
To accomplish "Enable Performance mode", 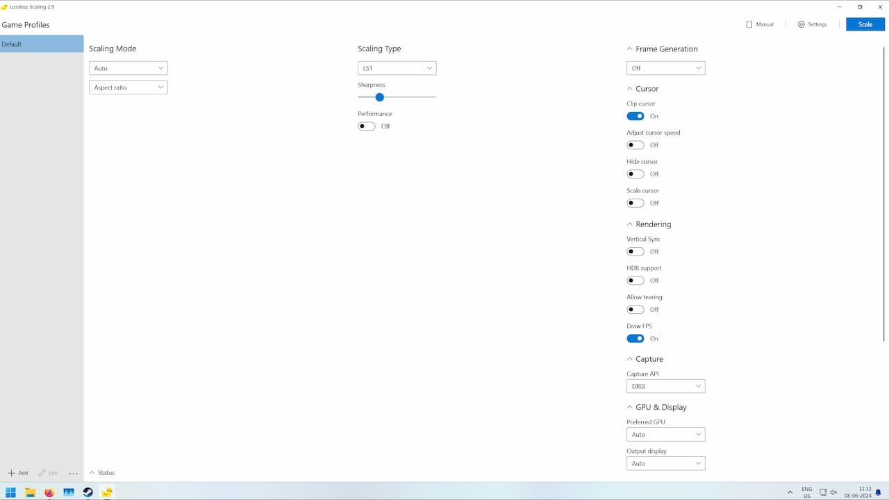I will pyautogui.click(x=366, y=126).
